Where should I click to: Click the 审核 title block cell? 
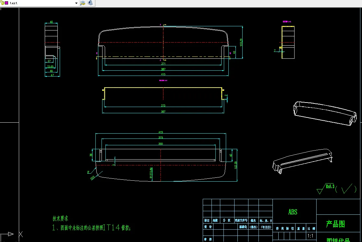(208, 239)
